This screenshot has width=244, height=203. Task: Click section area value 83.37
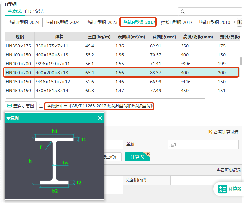pos(155,73)
